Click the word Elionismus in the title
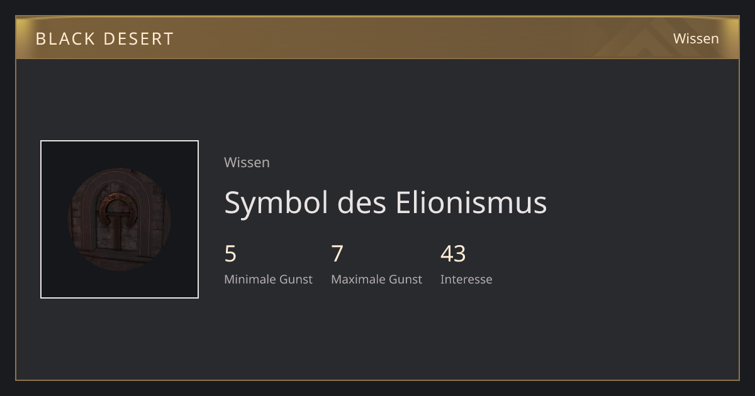The width and height of the screenshot is (755, 396). tap(471, 202)
